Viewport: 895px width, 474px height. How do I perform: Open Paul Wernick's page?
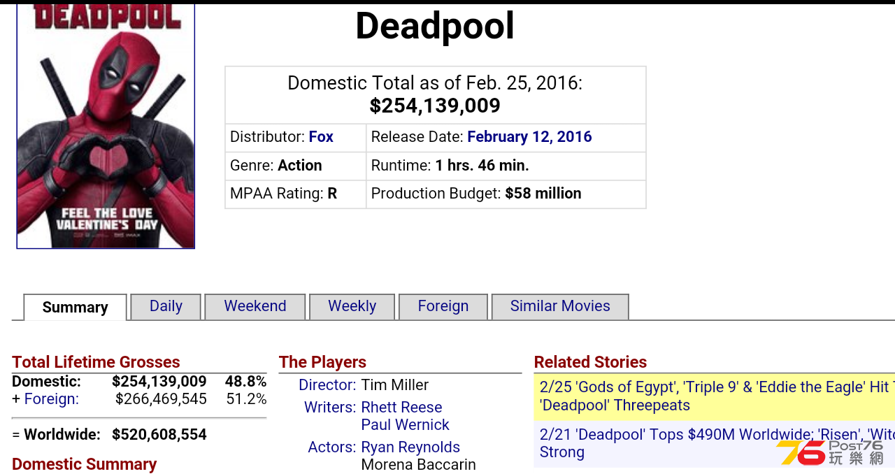pyautogui.click(x=406, y=425)
